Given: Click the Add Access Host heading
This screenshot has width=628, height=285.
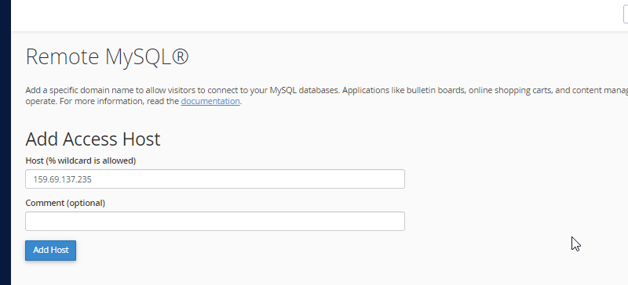Looking at the screenshot, I should tap(93, 139).
